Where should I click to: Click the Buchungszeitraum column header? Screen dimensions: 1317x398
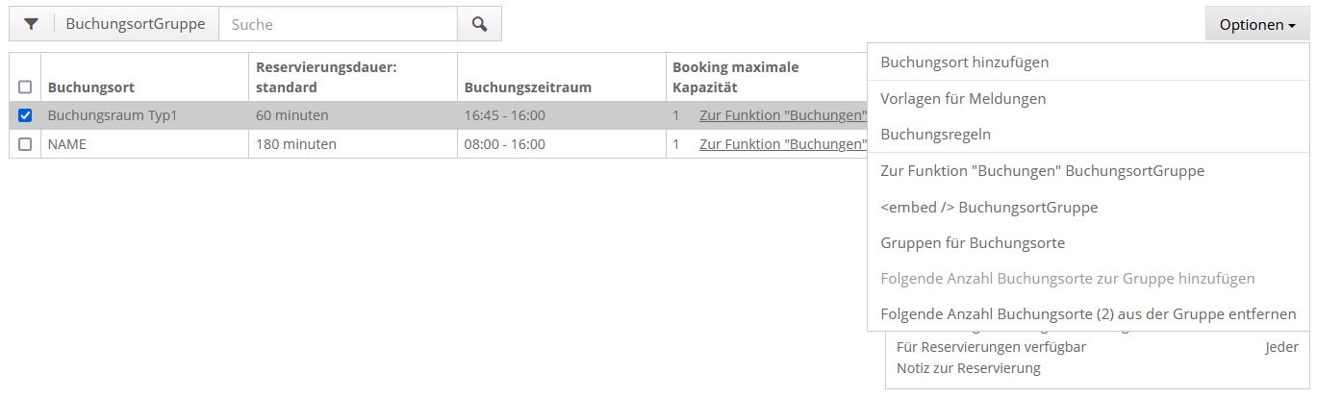tap(527, 87)
